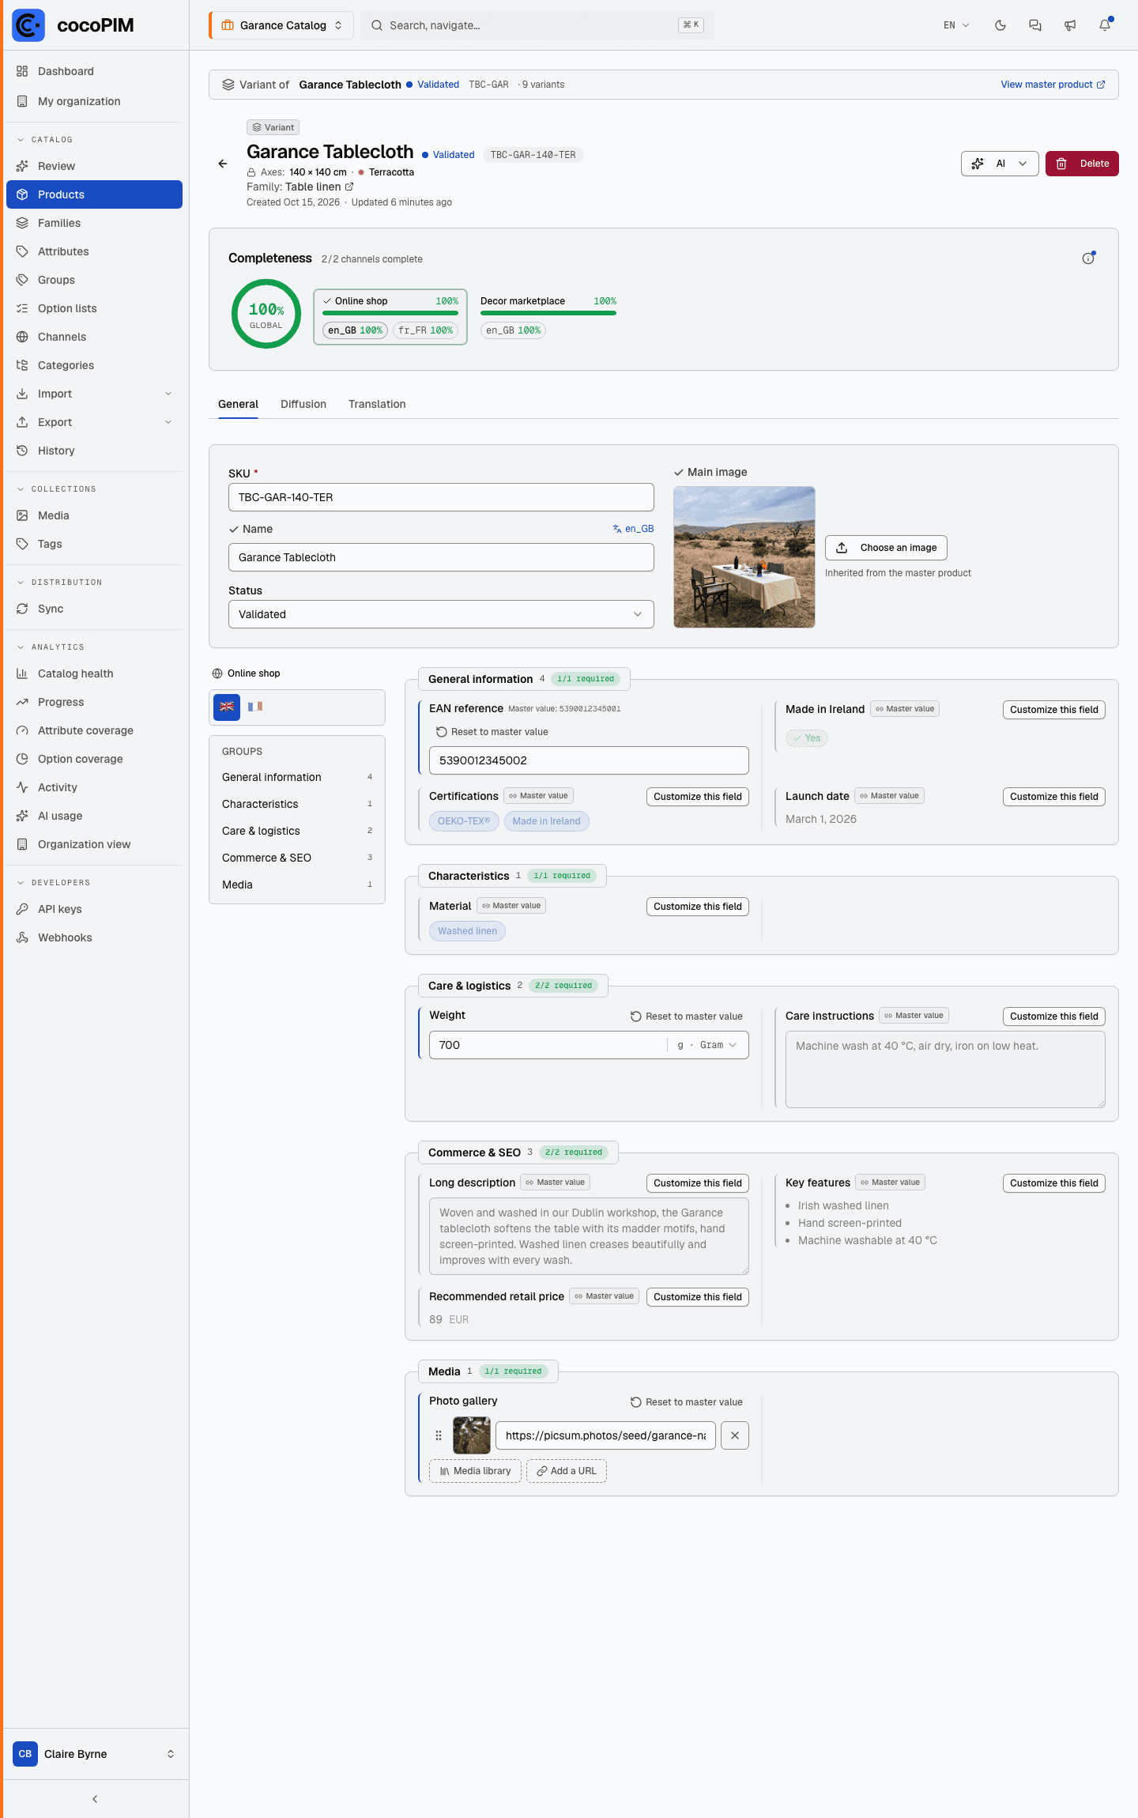
Task: Open the Status Validated dropdown
Action: point(441,614)
